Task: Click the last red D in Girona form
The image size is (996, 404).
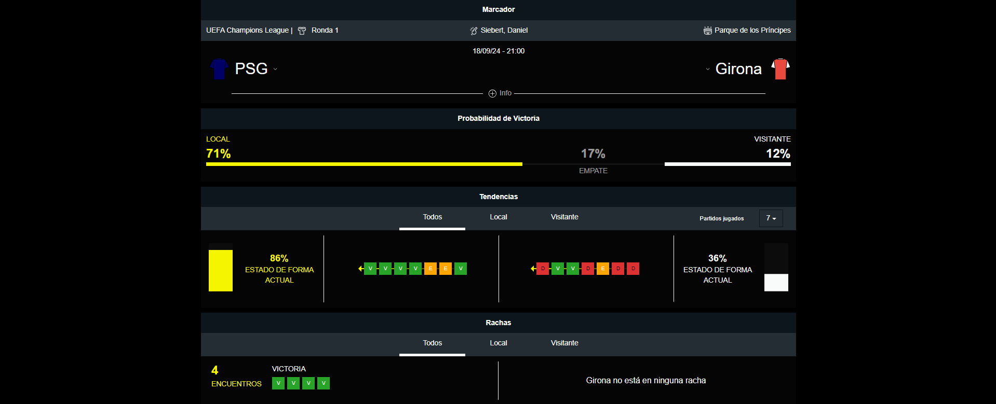Action: point(633,269)
